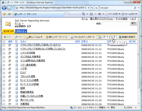The width and height of the screenshot is (142, 111).
Task: Open the ロード テストの詳細 report link
Action: coord(30,84)
